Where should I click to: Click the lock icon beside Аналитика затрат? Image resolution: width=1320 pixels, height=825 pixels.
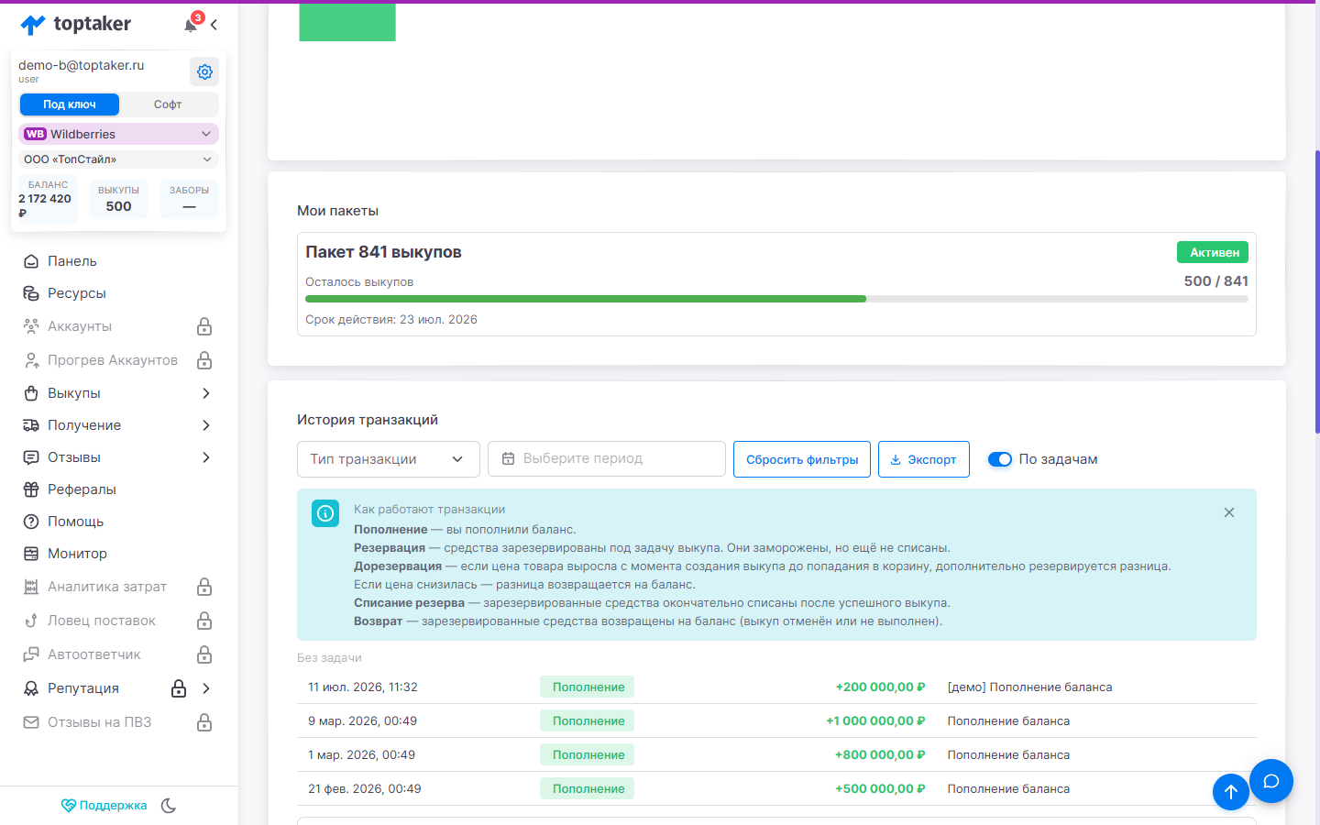point(204,587)
